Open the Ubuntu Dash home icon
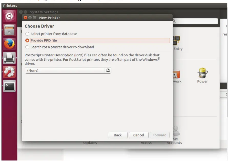This screenshot has width=228, height=161. [9, 16]
